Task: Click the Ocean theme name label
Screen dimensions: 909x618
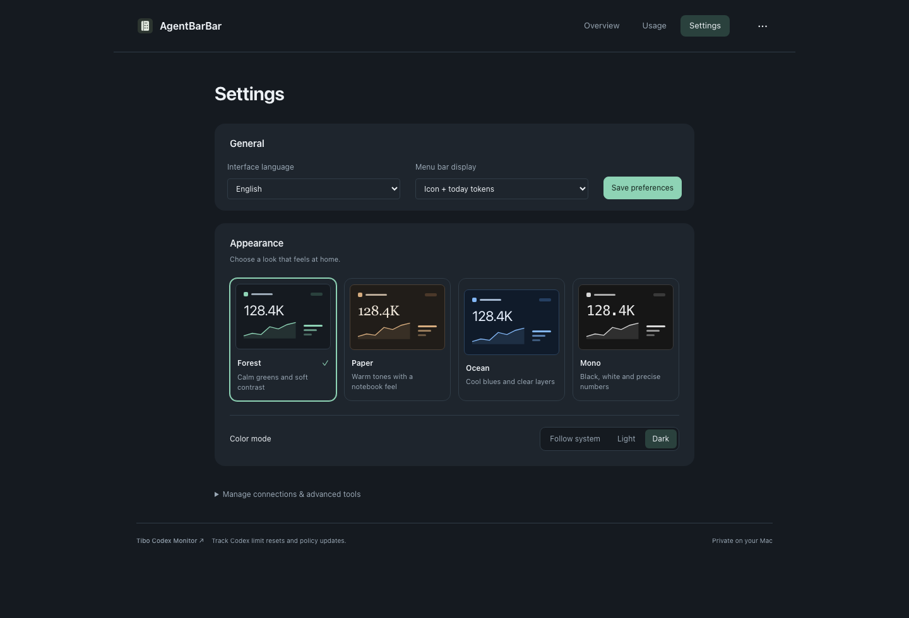Action: pos(478,368)
